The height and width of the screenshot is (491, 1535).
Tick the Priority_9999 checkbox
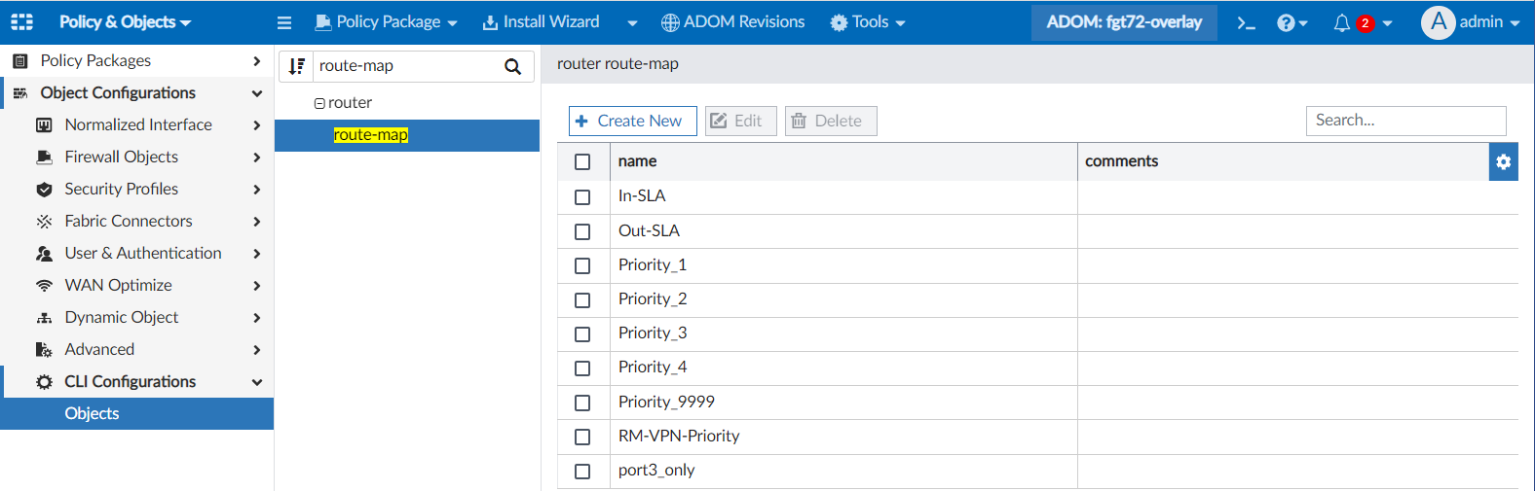pyautogui.click(x=582, y=403)
